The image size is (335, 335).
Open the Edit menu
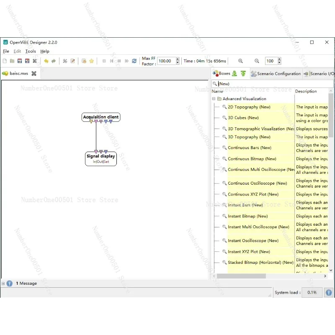(x=17, y=51)
